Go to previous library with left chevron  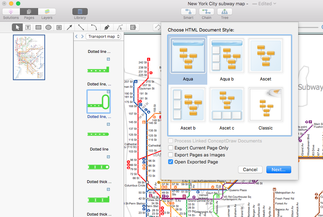[77, 36]
